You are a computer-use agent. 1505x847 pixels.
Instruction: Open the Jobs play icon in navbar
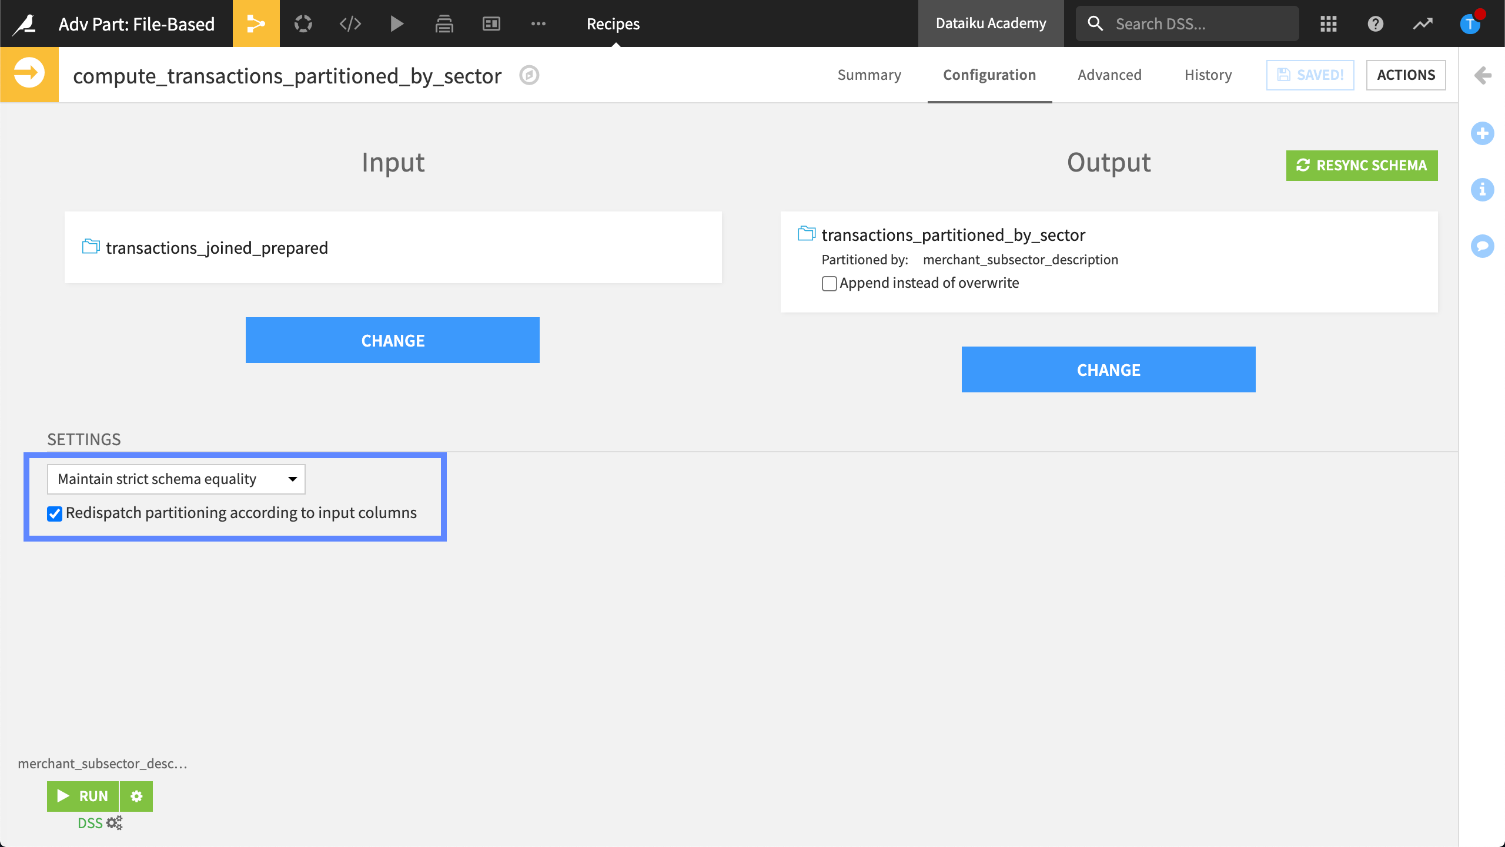(397, 23)
